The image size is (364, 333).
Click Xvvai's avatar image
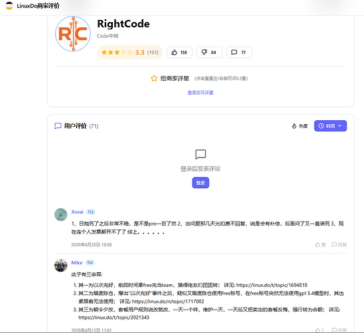61,214
